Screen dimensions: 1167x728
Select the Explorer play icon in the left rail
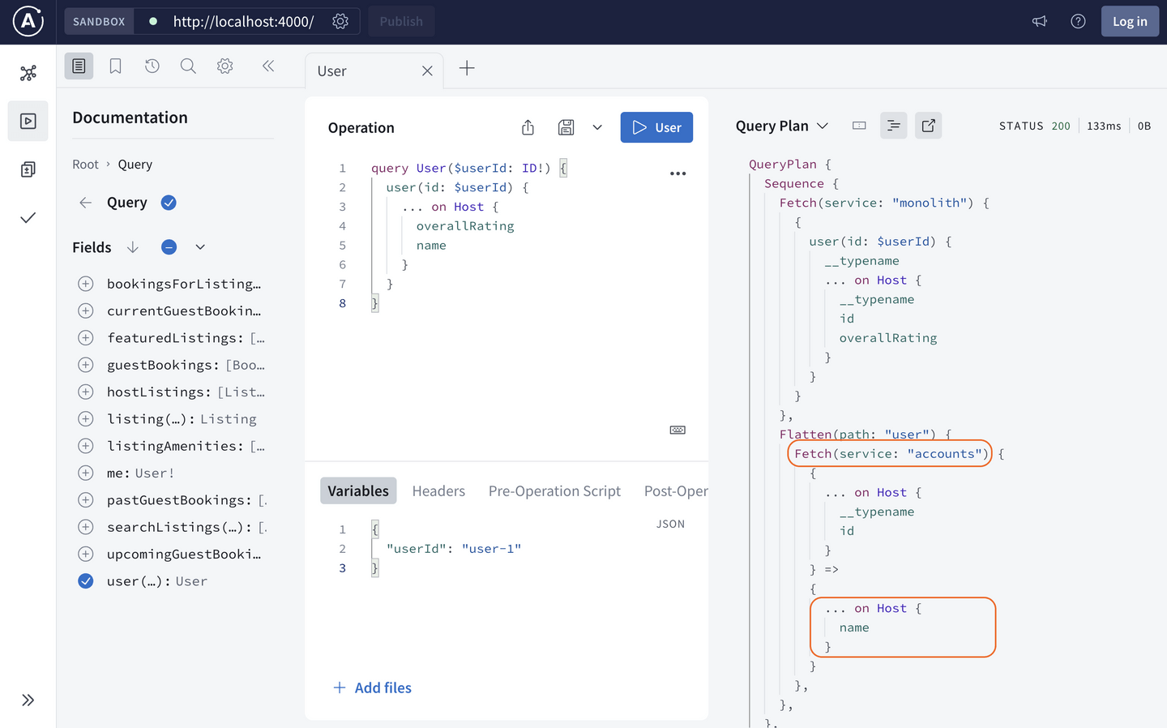pyautogui.click(x=28, y=120)
